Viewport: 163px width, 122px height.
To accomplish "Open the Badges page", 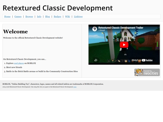I will pos(57,17).
